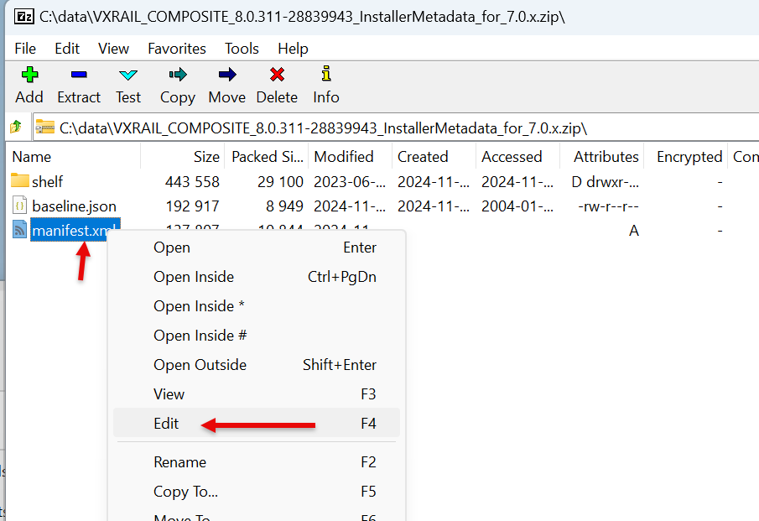Screen dimensions: 759x521
Task: Open the Help menu
Action: pos(293,49)
